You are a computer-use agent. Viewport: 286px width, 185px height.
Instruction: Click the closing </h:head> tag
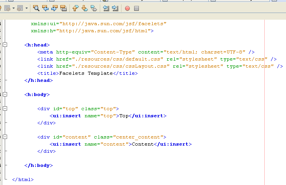click(x=39, y=80)
